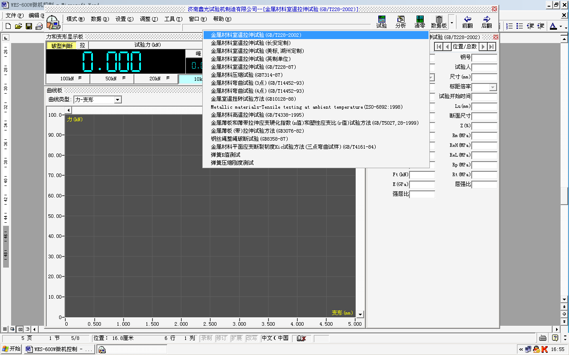
Task: Choose 弹簧K值测试 entry
Action: click(316, 155)
